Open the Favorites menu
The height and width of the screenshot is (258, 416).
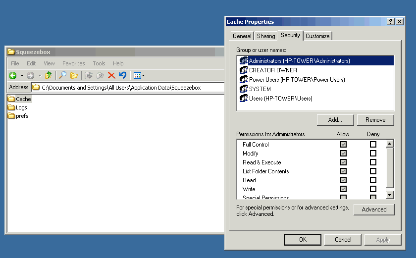click(x=73, y=63)
